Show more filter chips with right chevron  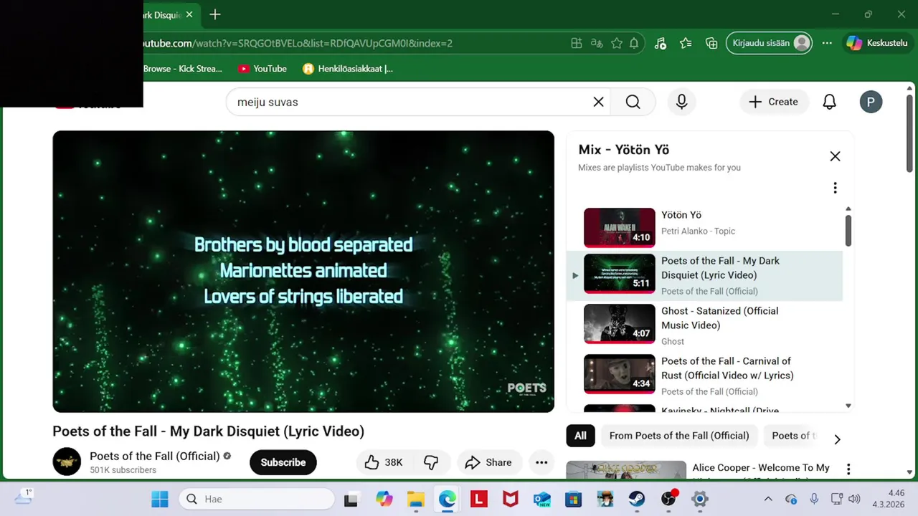(837, 439)
